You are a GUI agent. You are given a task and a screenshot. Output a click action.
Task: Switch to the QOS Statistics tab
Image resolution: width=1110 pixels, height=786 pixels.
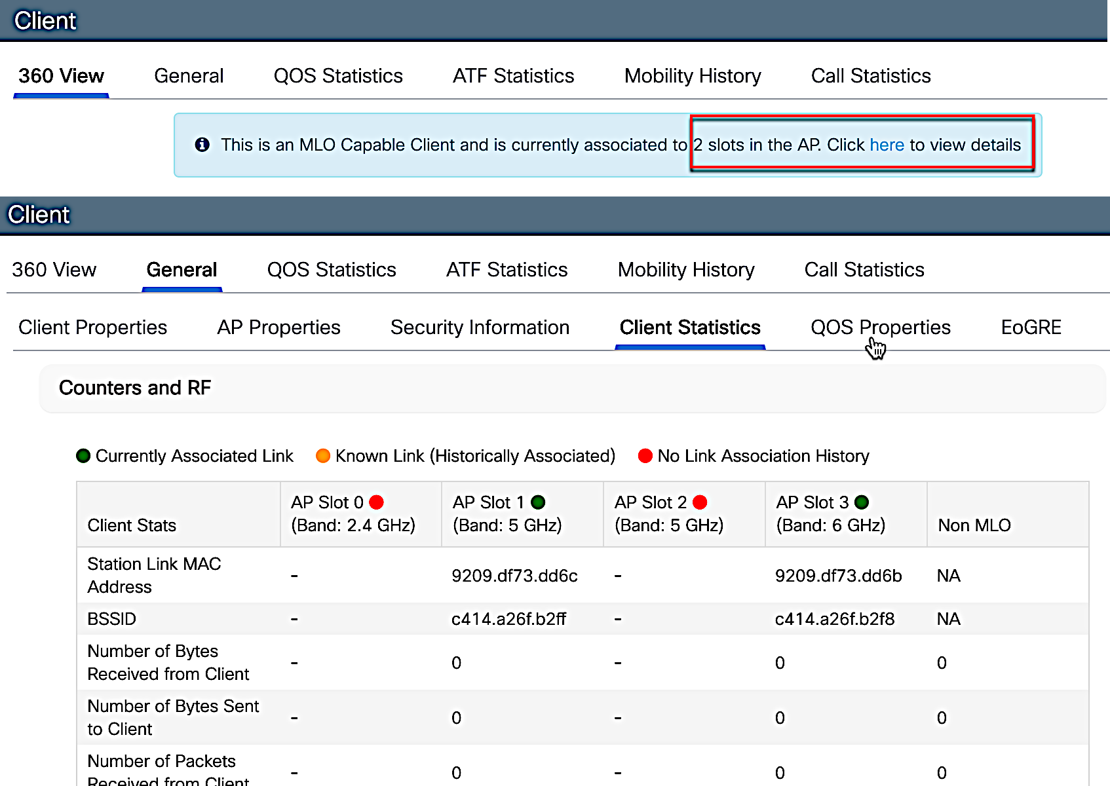coord(331,269)
